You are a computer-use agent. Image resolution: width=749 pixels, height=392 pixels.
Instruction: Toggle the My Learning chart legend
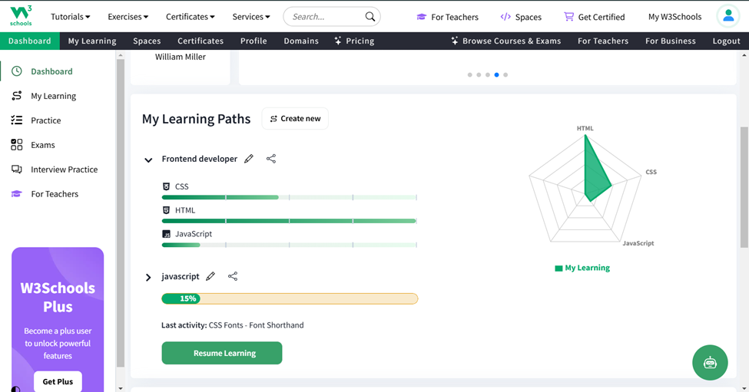tap(582, 268)
